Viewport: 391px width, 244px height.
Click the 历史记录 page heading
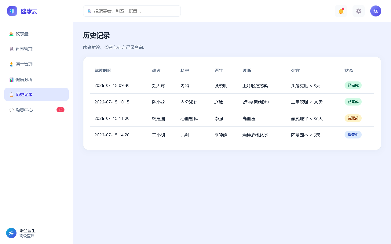click(x=97, y=35)
